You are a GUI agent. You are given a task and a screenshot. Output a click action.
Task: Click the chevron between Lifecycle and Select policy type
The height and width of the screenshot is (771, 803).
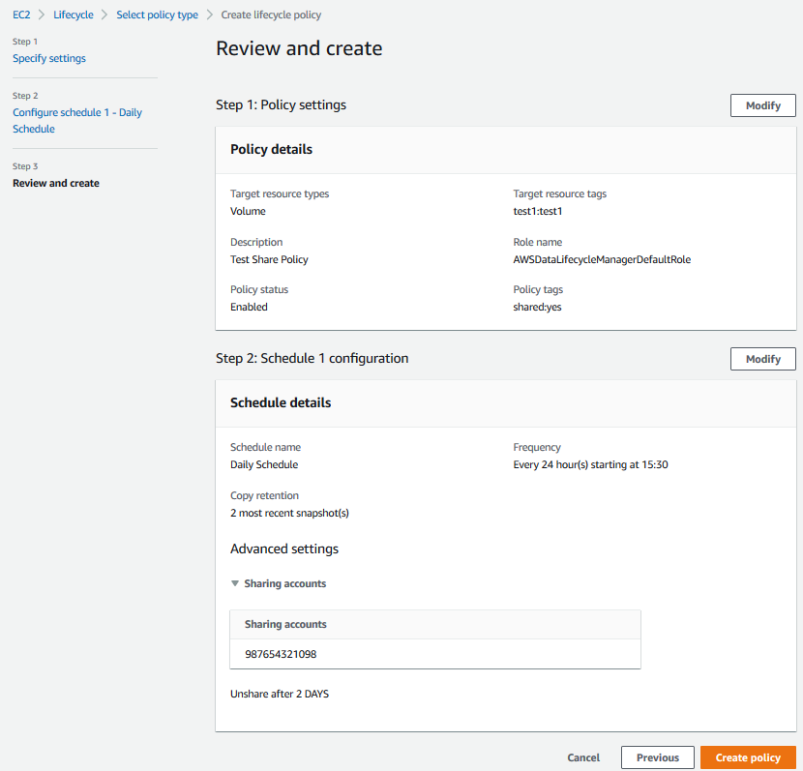104,15
